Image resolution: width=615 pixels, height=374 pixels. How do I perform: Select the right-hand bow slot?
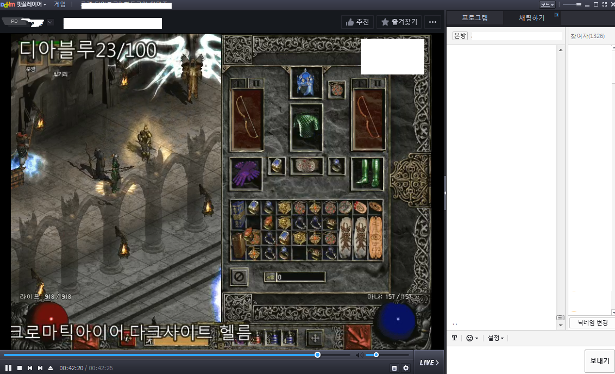368,120
